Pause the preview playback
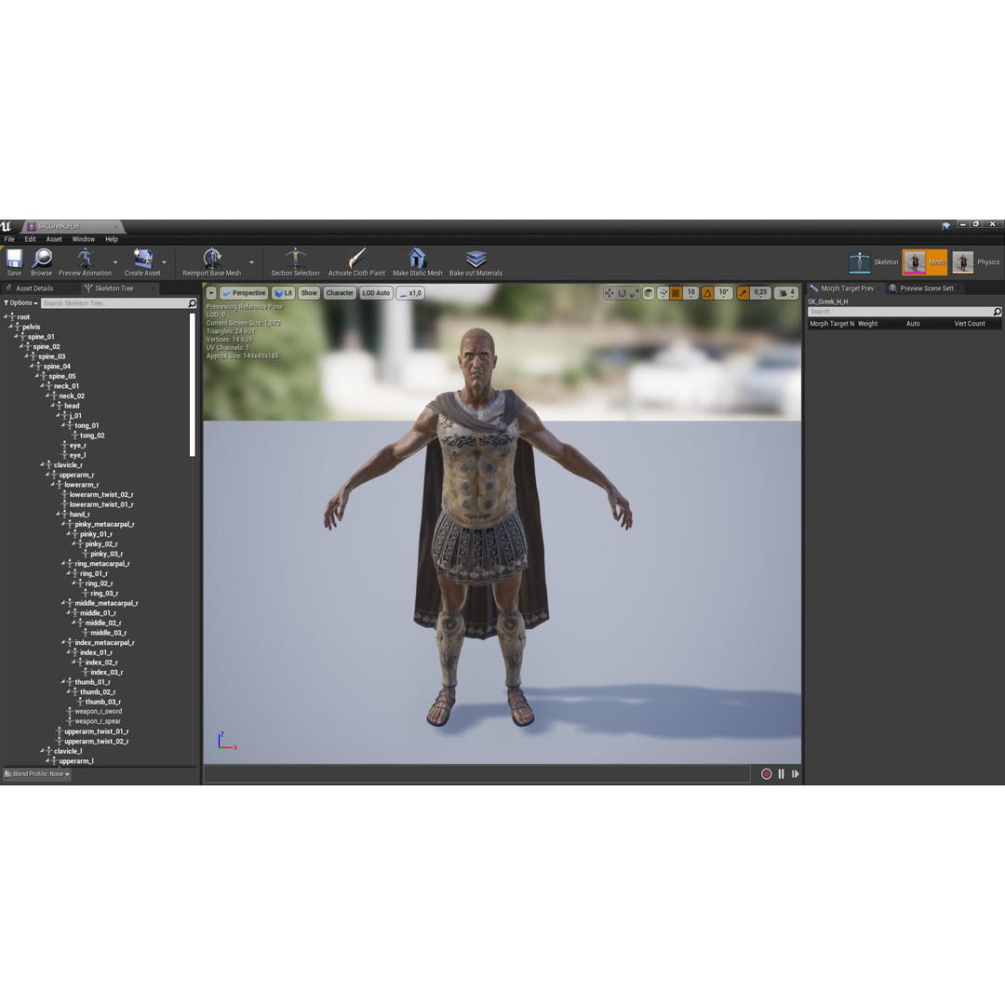The width and height of the screenshot is (1005, 1005). click(782, 774)
